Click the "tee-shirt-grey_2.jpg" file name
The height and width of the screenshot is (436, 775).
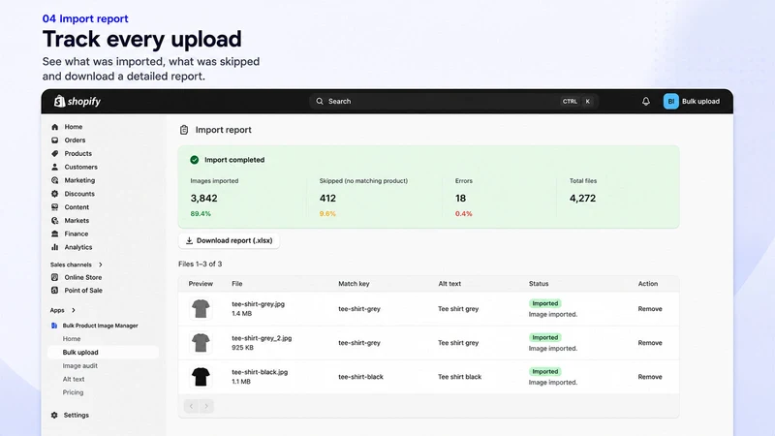click(x=262, y=338)
